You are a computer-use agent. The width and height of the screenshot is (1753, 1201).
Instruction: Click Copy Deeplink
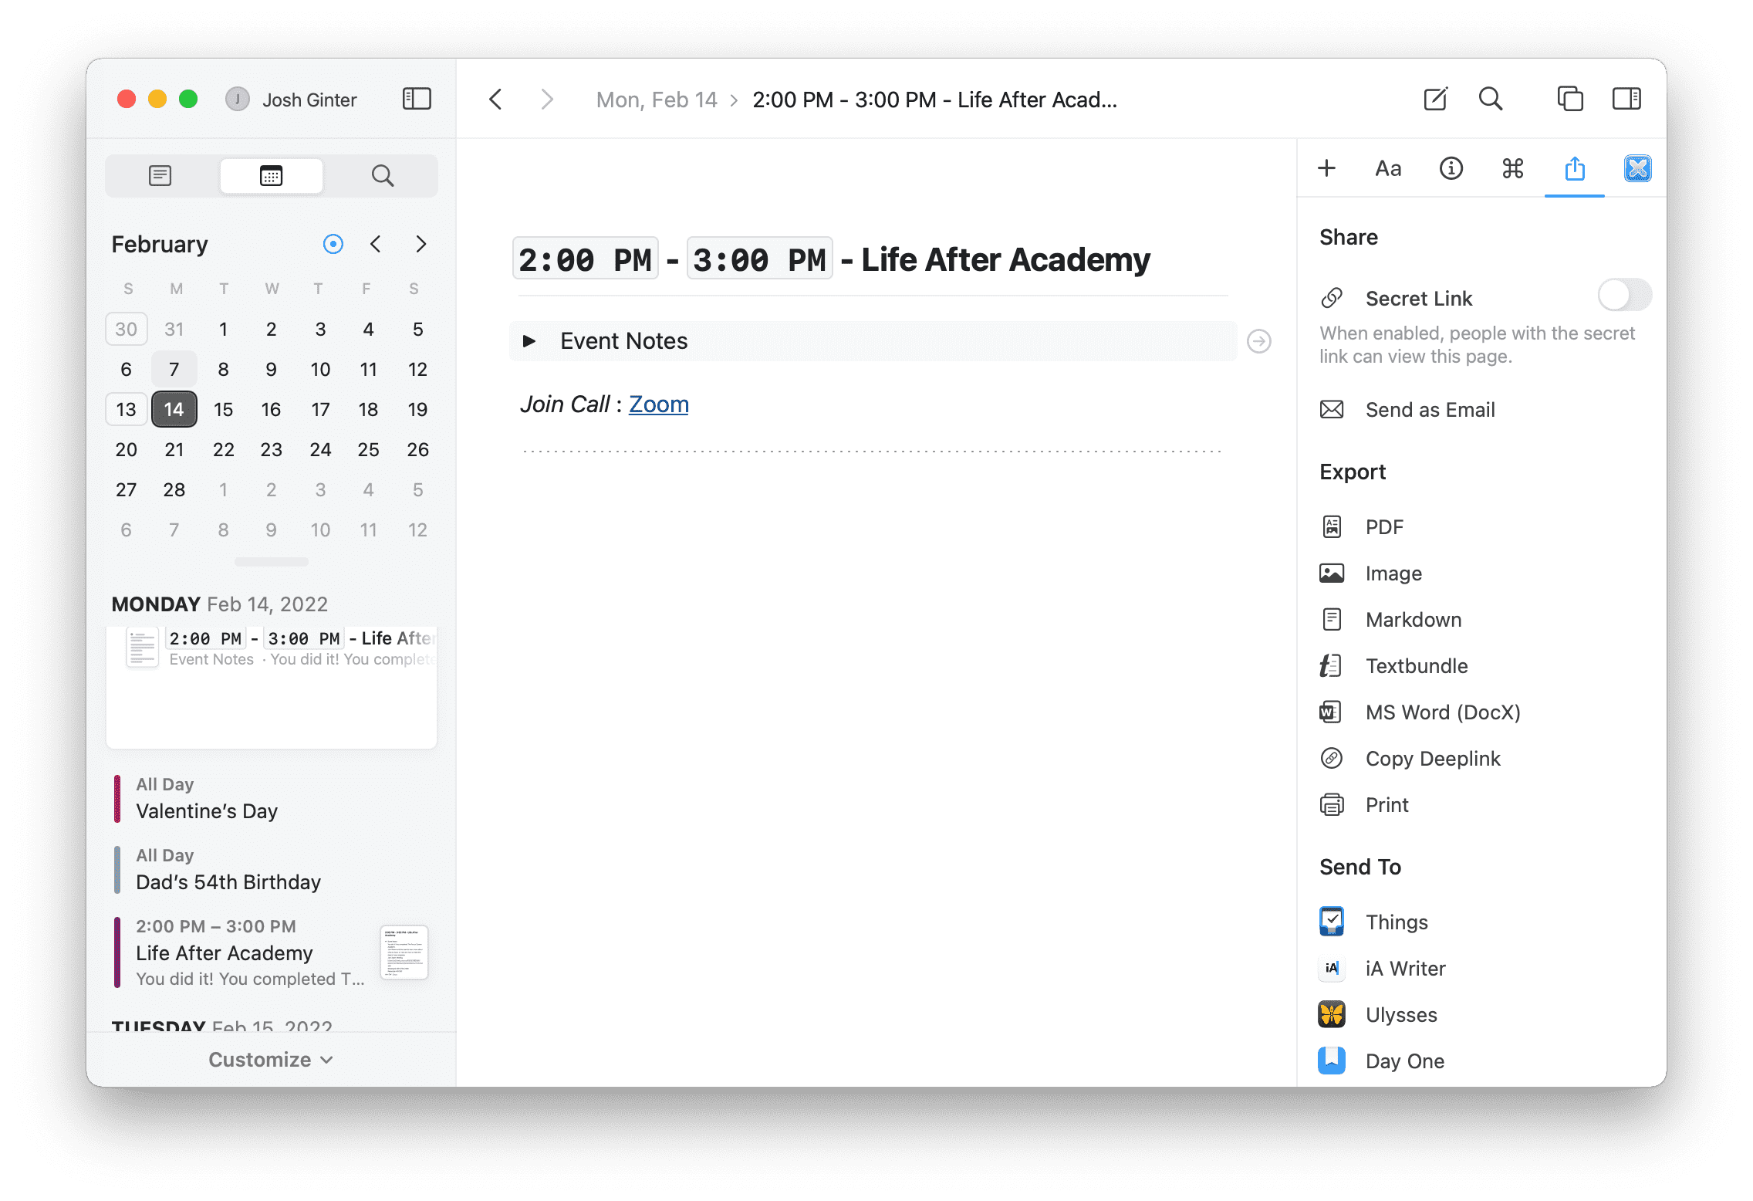click(x=1410, y=759)
